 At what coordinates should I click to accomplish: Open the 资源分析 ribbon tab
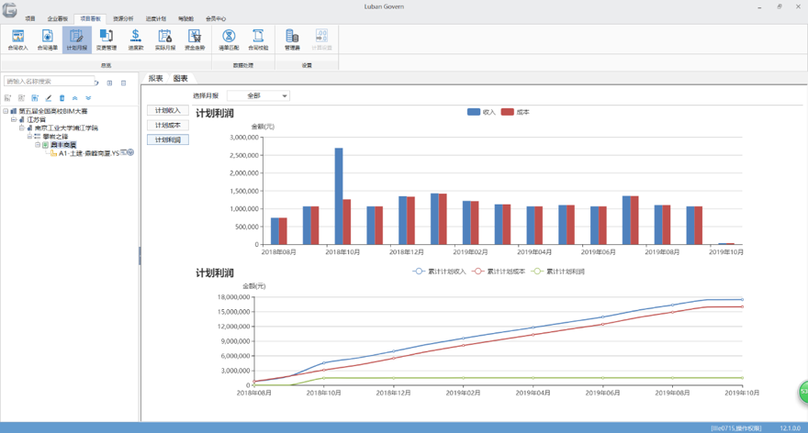[123, 18]
